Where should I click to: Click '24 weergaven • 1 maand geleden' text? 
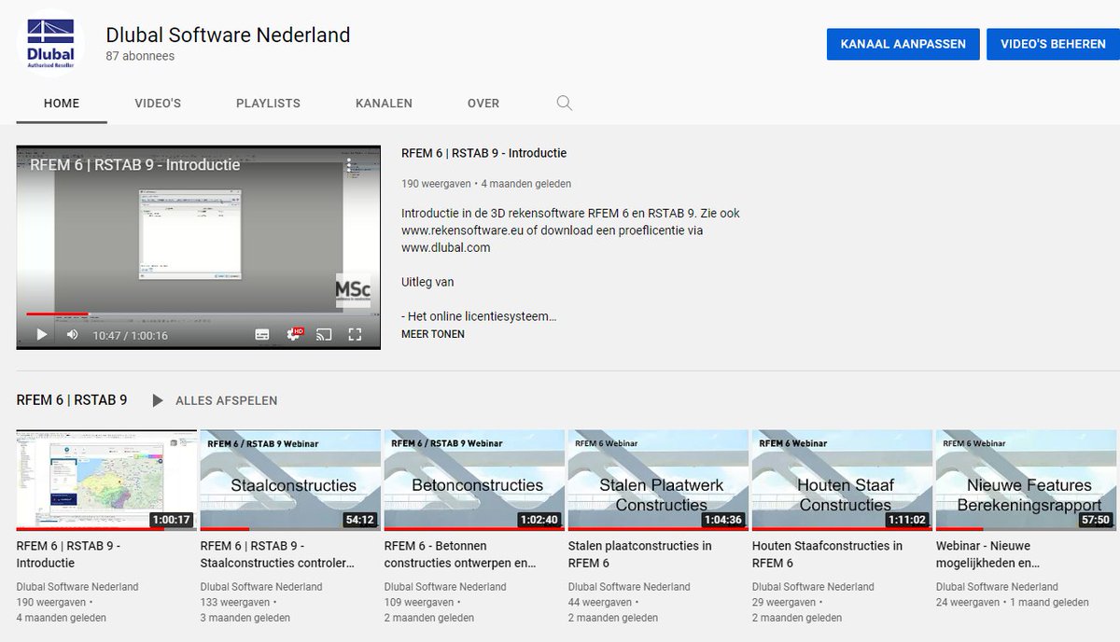[x=1013, y=602]
